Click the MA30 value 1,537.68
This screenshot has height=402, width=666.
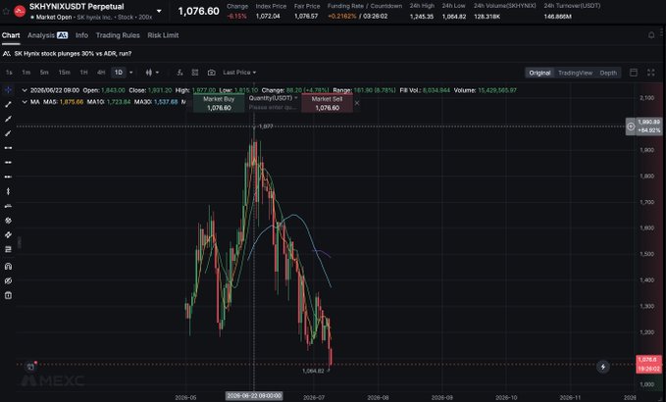(x=166, y=102)
